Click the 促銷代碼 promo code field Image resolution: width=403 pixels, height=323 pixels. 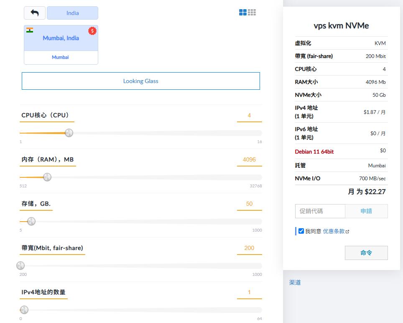click(x=320, y=211)
